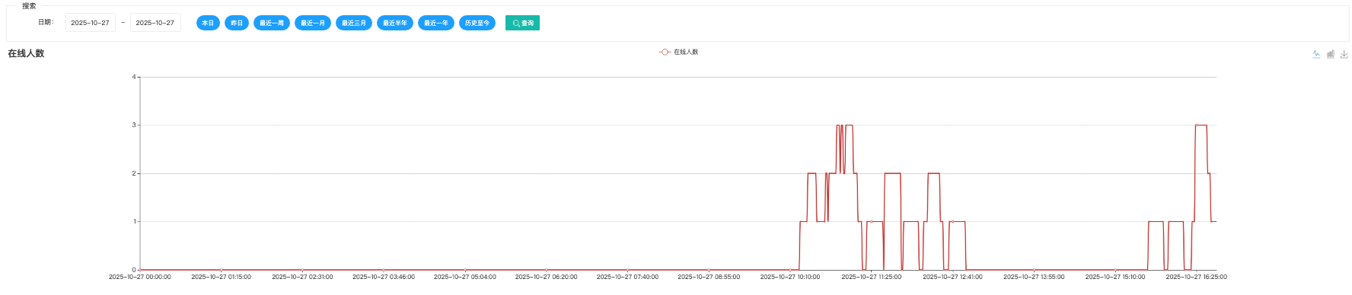Choose 最近半年 date range
Image resolution: width=1352 pixels, height=295 pixels.
[x=395, y=23]
